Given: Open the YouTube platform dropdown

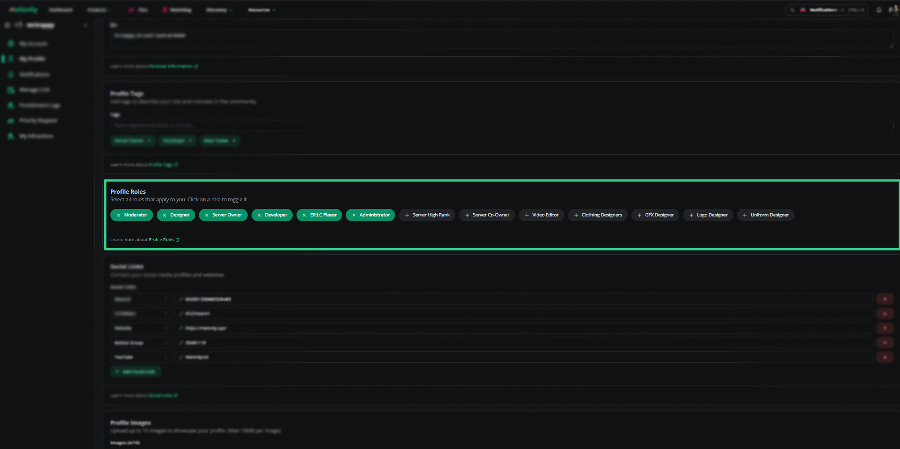Looking at the screenshot, I should pyautogui.click(x=141, y=357).
